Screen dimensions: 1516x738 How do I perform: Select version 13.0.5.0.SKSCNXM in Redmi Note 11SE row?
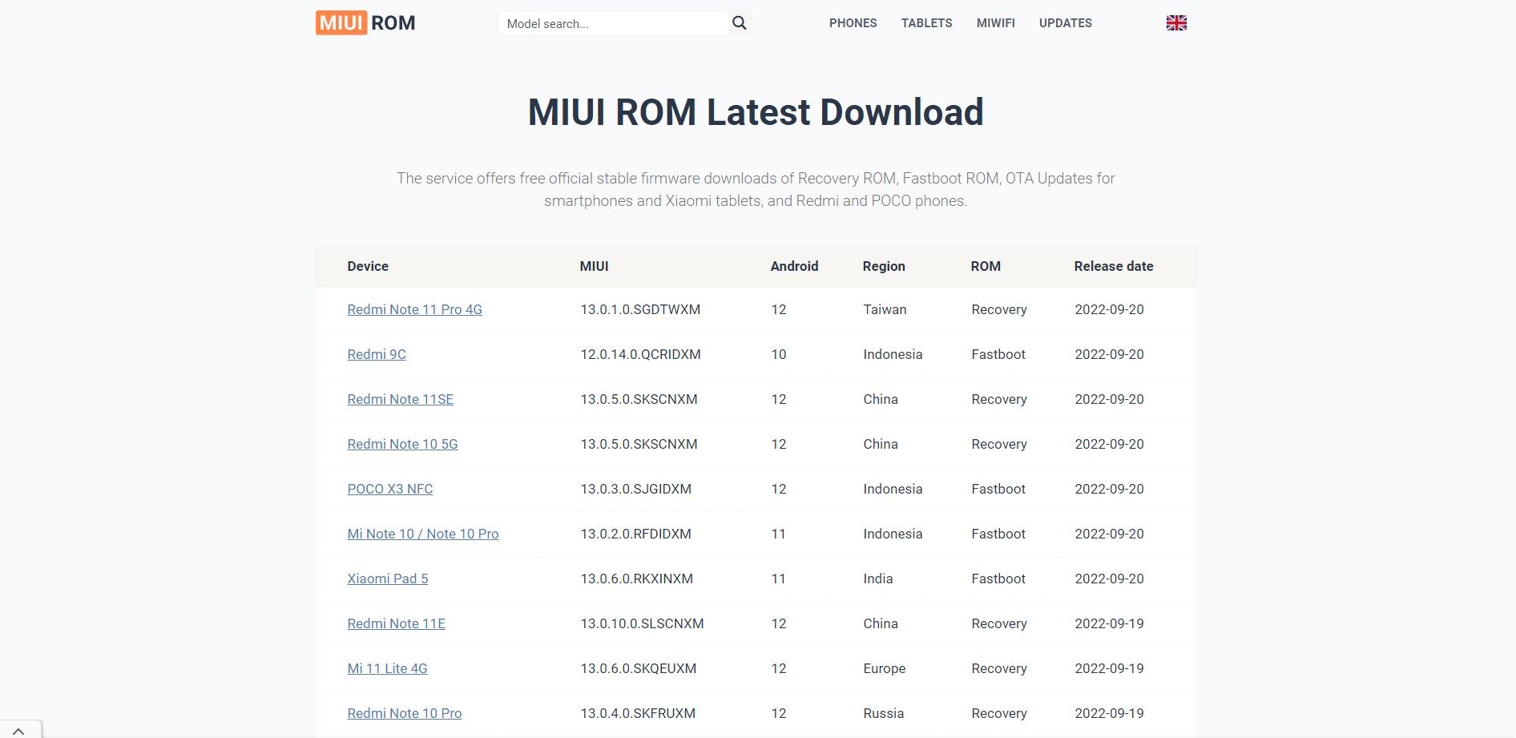coord(639,399)
